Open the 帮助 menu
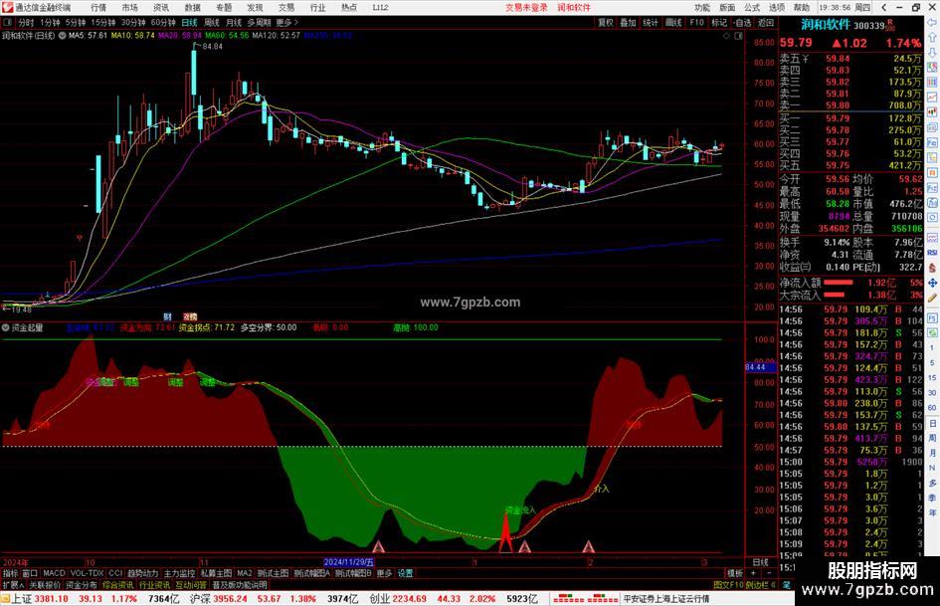940x606 pixels. click(x=802, y=8)
